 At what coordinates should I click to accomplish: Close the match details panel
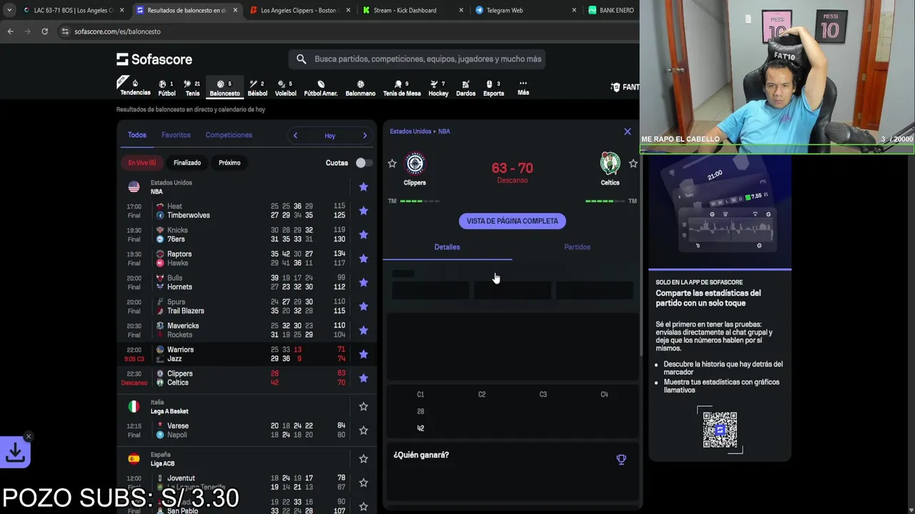[628, 132]
